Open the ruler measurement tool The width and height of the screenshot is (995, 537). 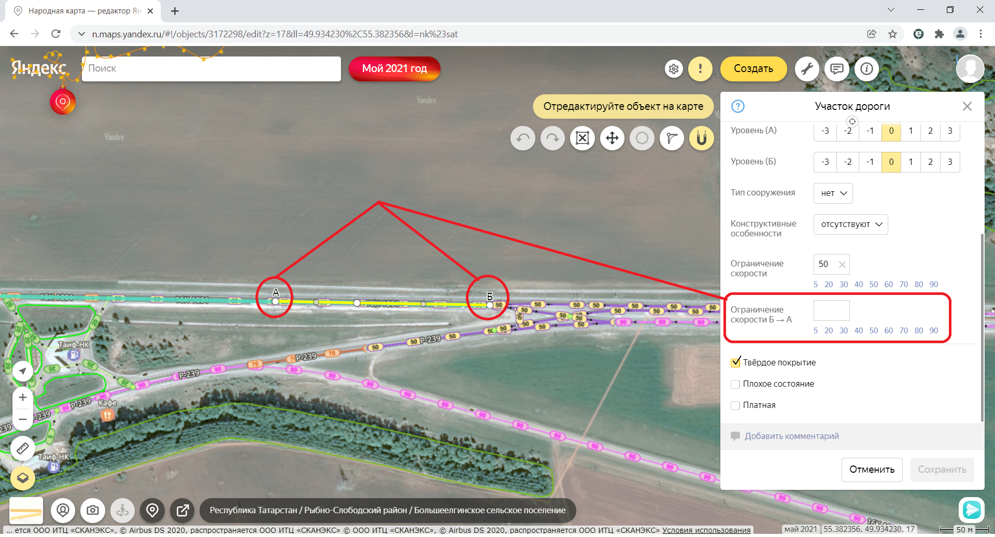click(x=23, y=448)
